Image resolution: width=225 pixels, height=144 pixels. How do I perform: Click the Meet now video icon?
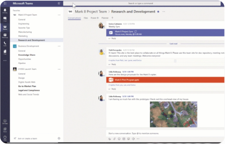click(133, 139)
